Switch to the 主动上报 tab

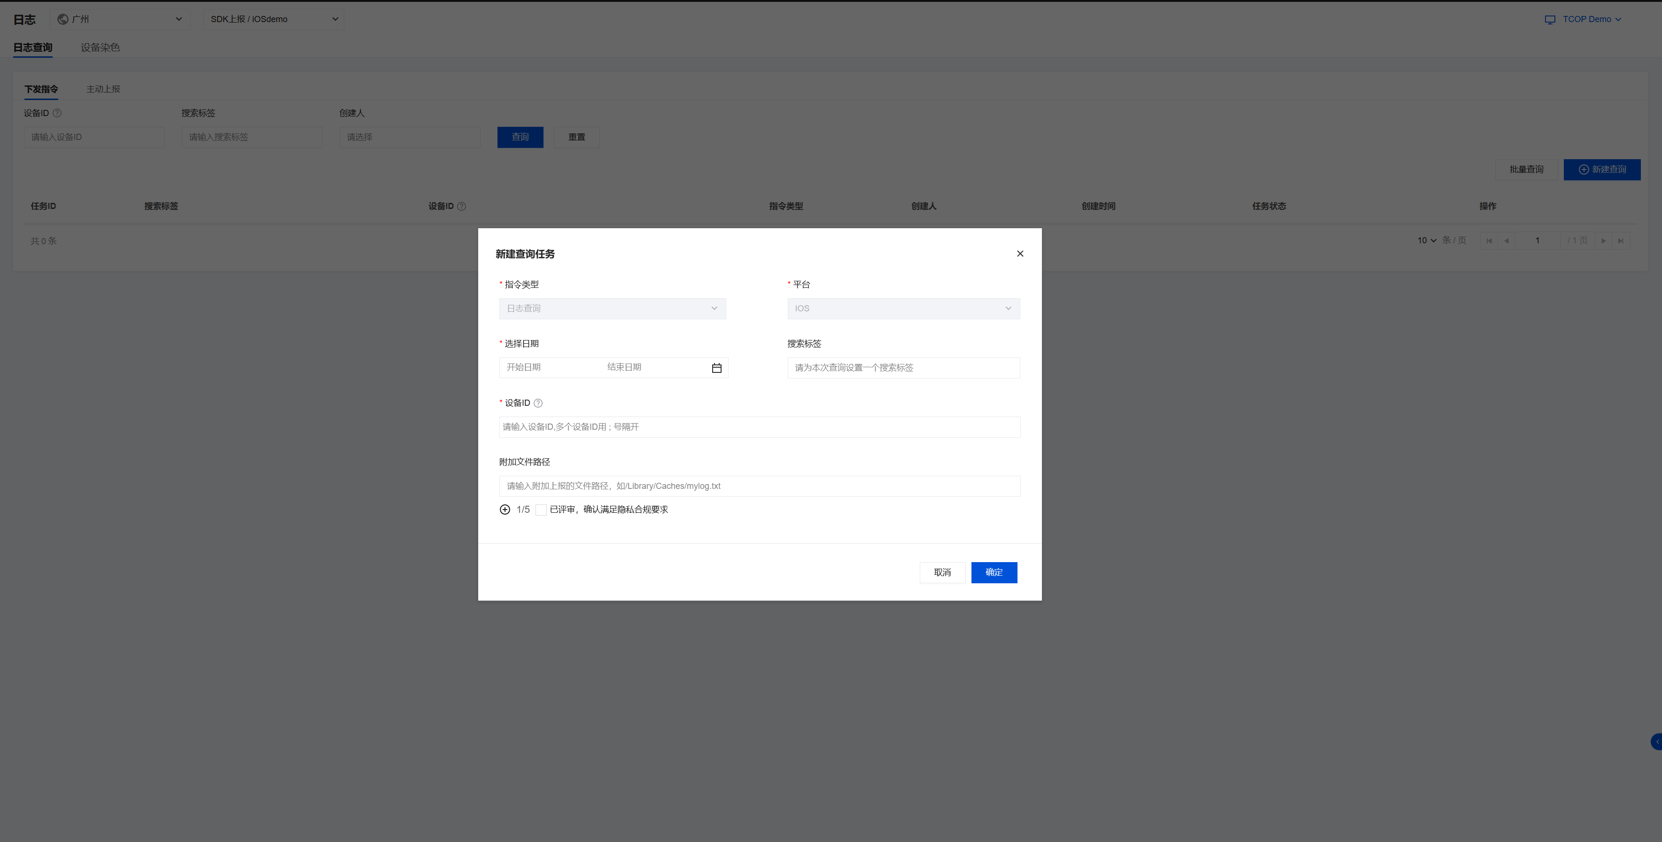(x=103, y=89)
